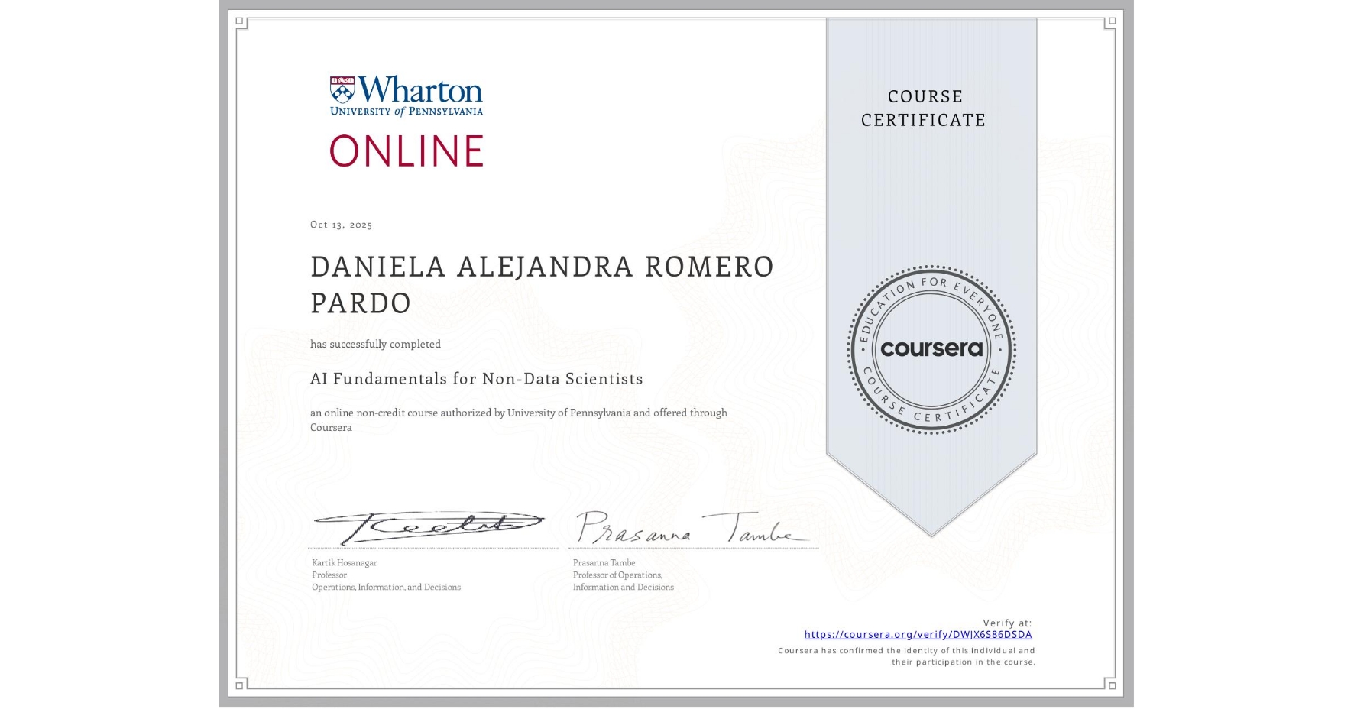The image size is (1354, 709).
Task: Click 'has successfully completed' text
Action: click(x=375, y=344)
